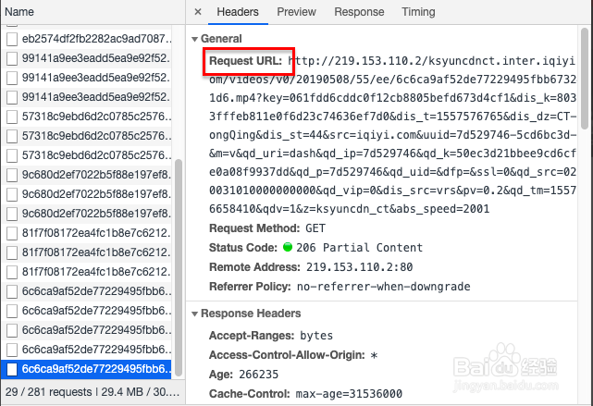Collapse the General section
Image resolution: width=593 pixels, height=406 pixels.
coord(195,39)
